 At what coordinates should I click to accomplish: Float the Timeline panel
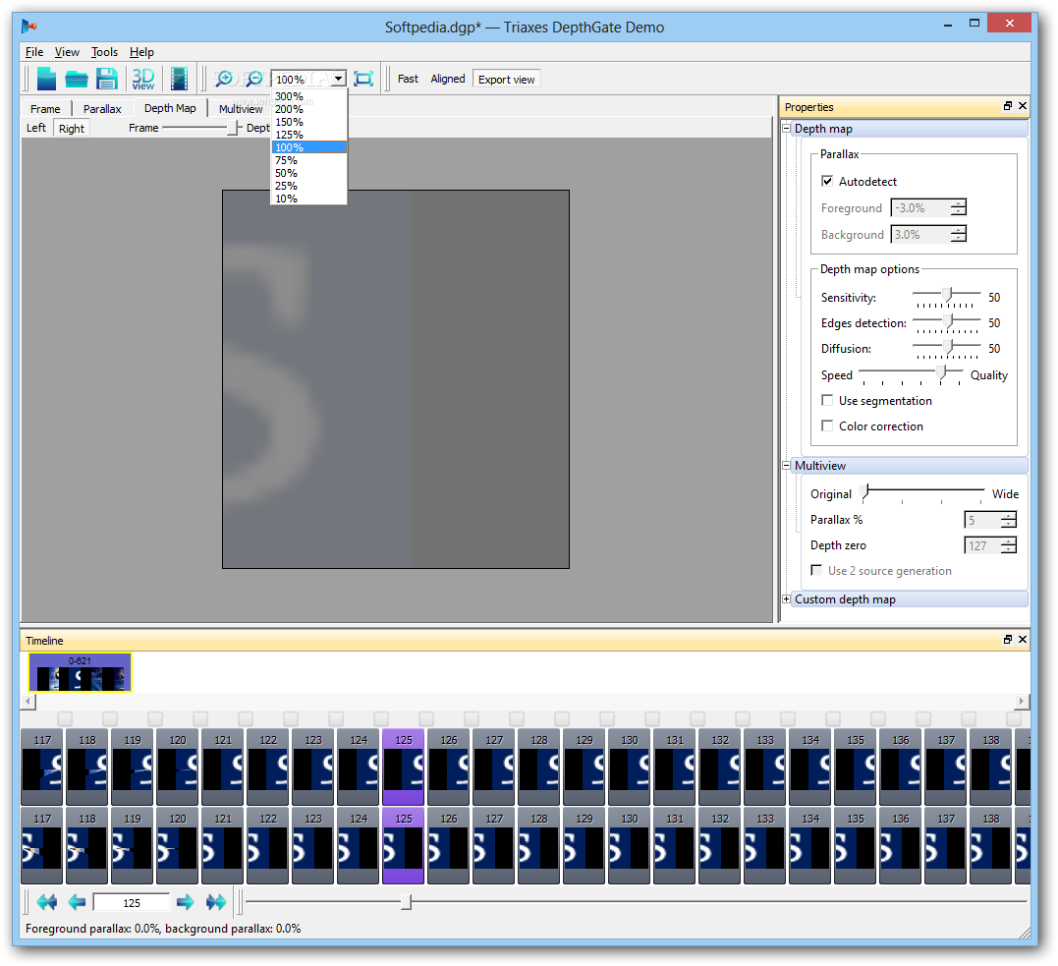point(1007,640)
